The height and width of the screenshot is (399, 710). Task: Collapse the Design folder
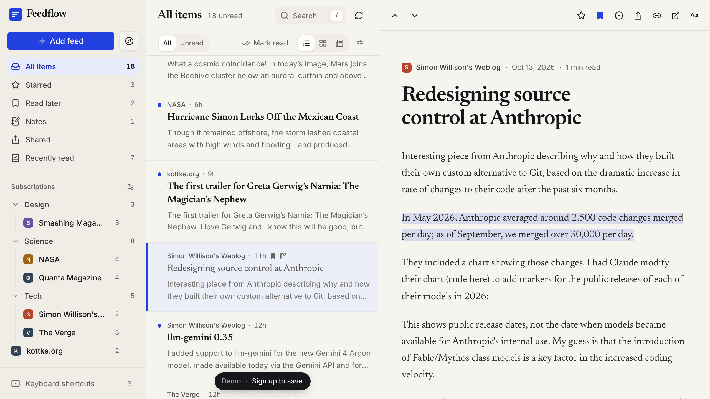click(x=16, y=204)
